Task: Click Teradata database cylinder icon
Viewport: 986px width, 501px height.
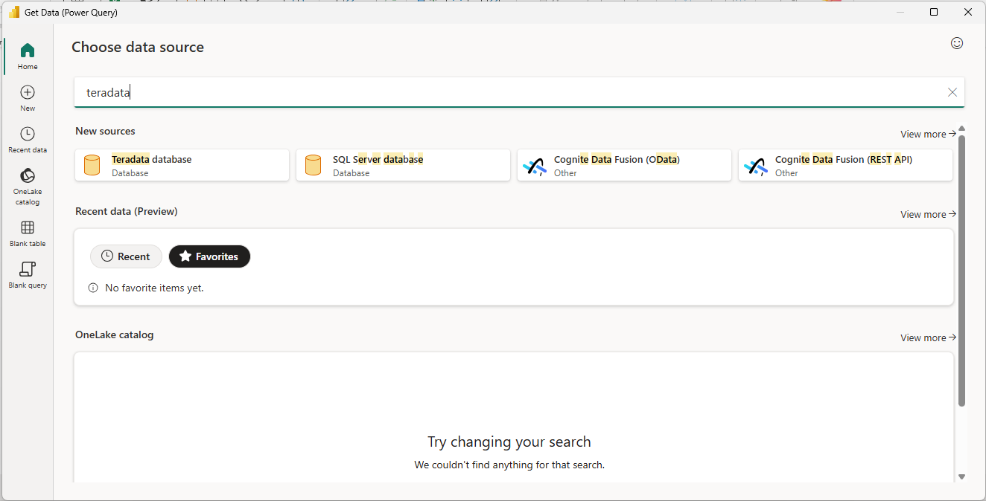Action: (x=92, y=165)
